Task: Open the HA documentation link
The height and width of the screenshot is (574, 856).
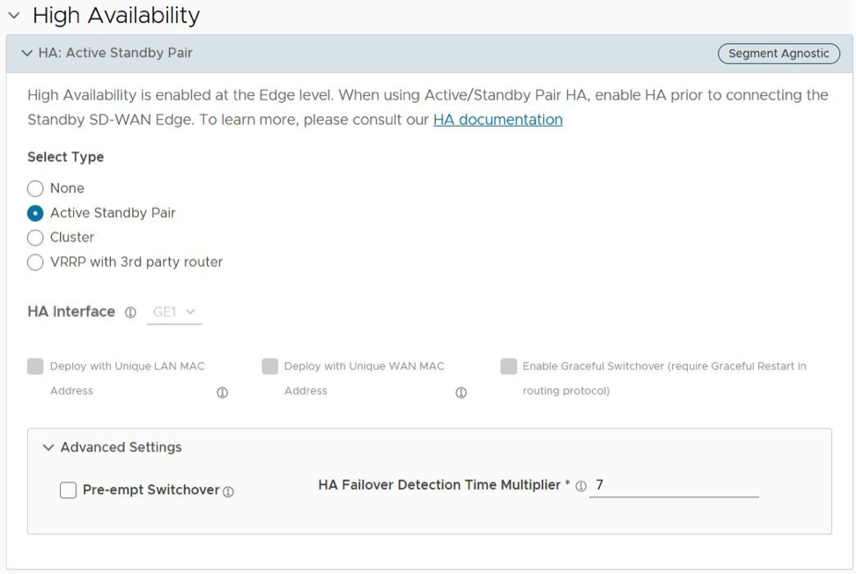Action: (x=498, y=120)
